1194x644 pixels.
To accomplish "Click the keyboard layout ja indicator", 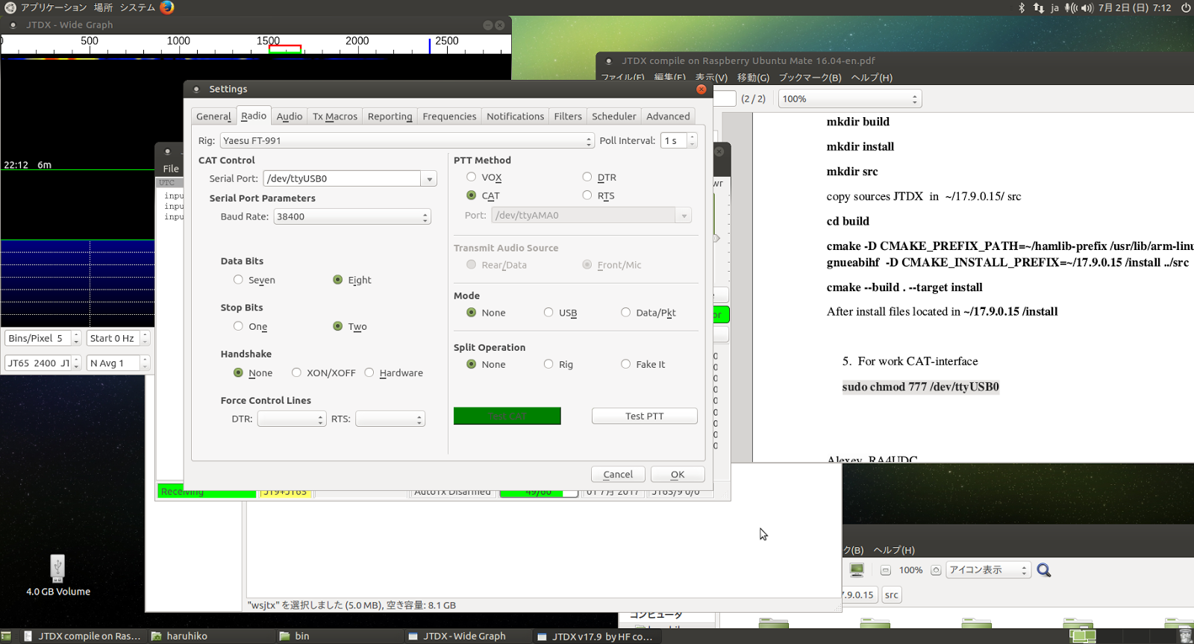I will 1054,7.
